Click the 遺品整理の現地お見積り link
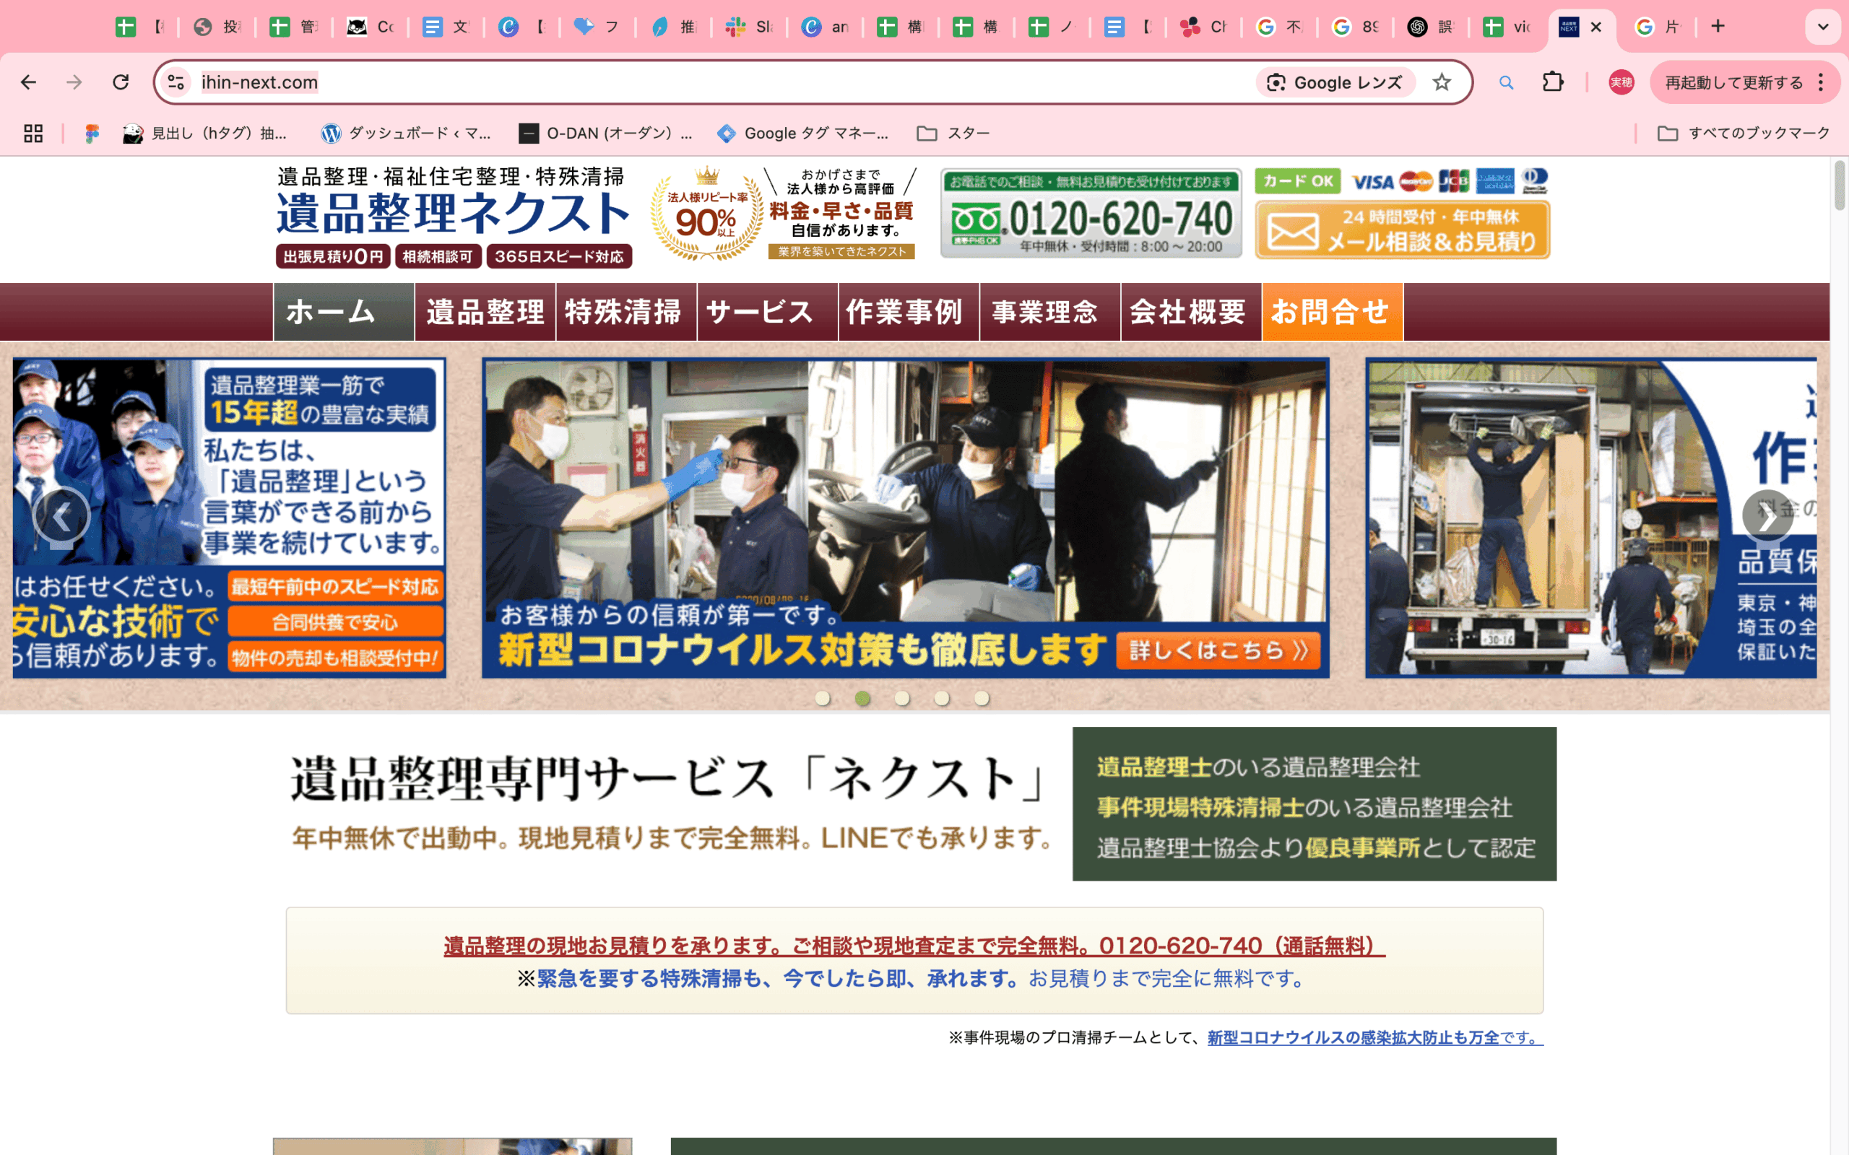 click(914, 946)
